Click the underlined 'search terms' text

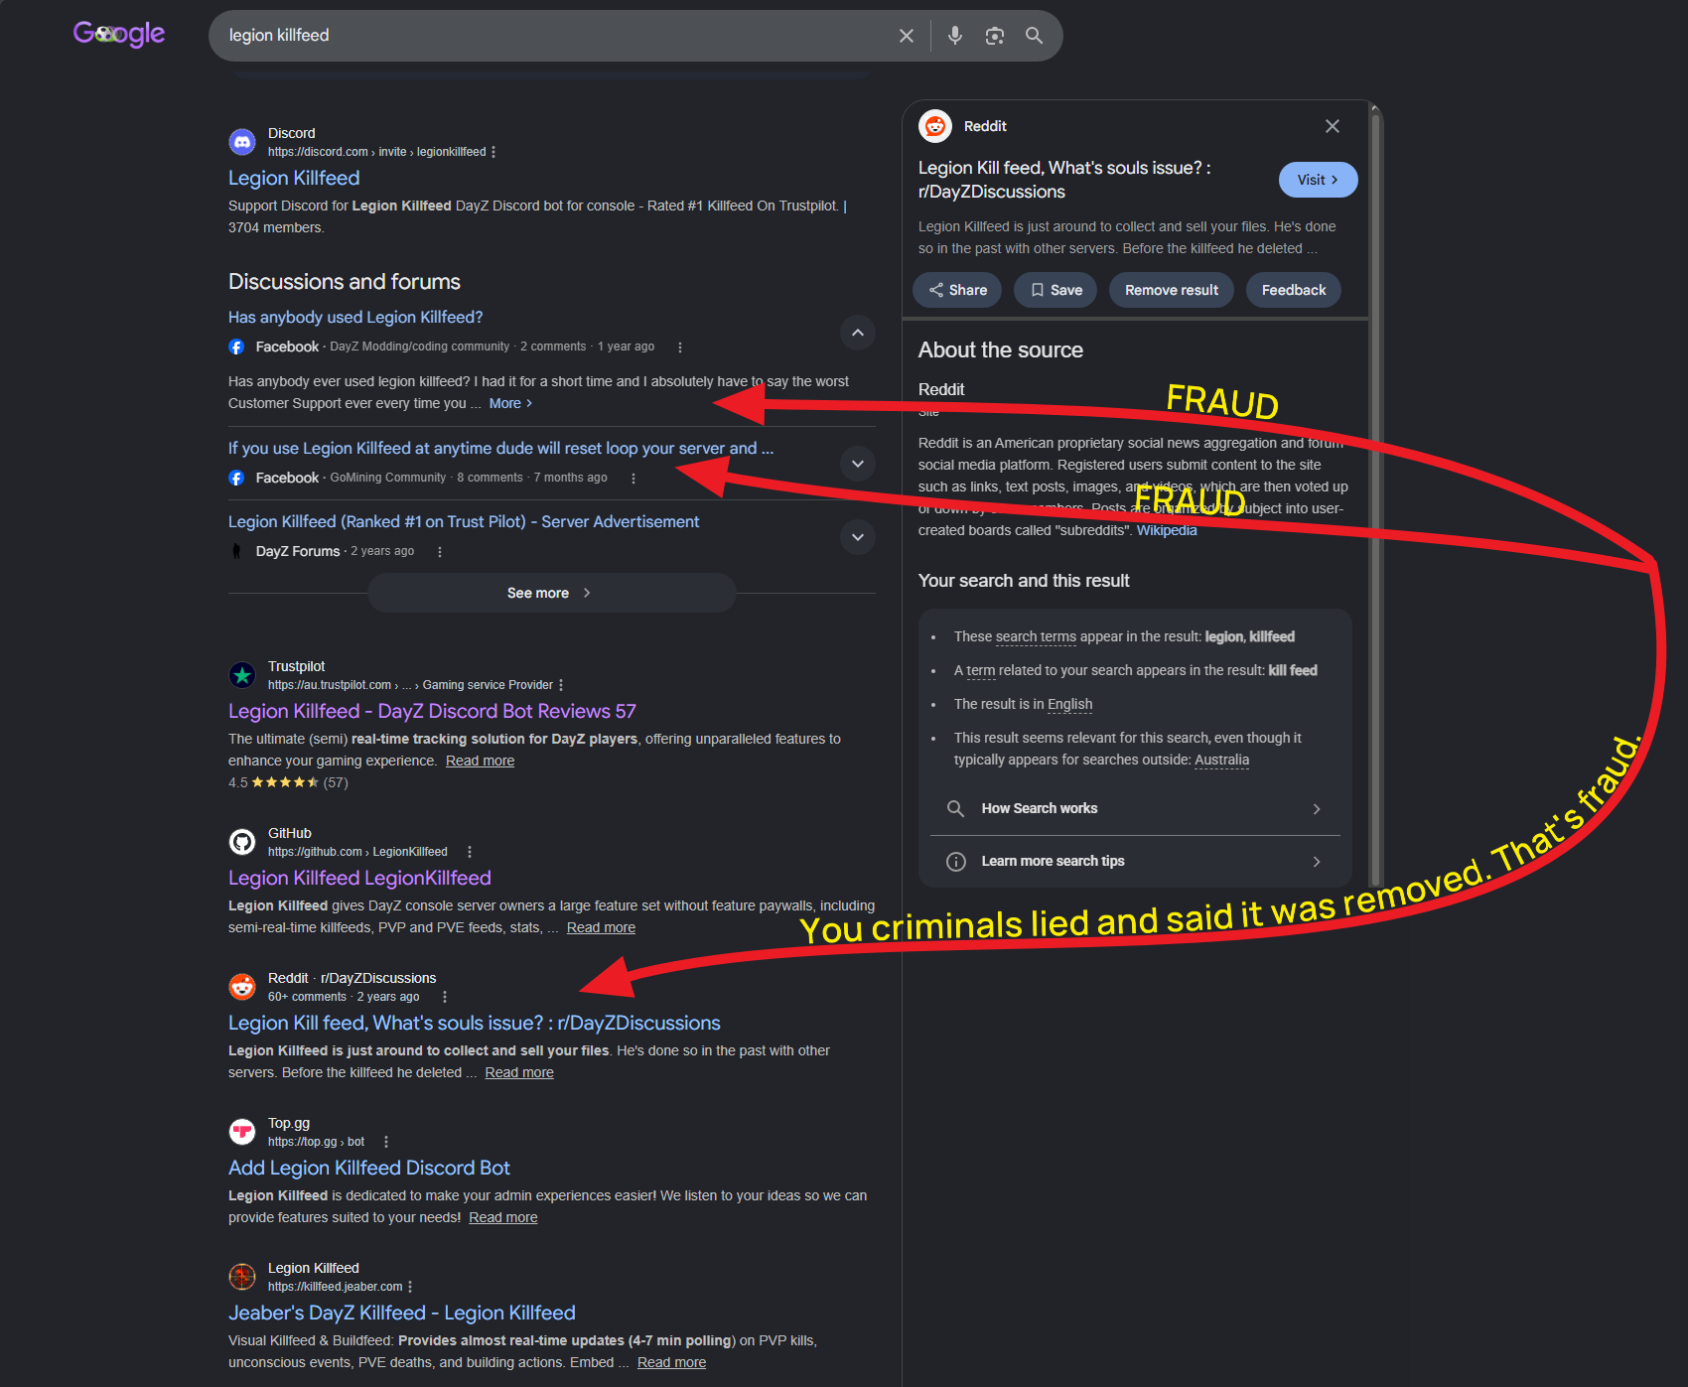(x=1036, y=636)
